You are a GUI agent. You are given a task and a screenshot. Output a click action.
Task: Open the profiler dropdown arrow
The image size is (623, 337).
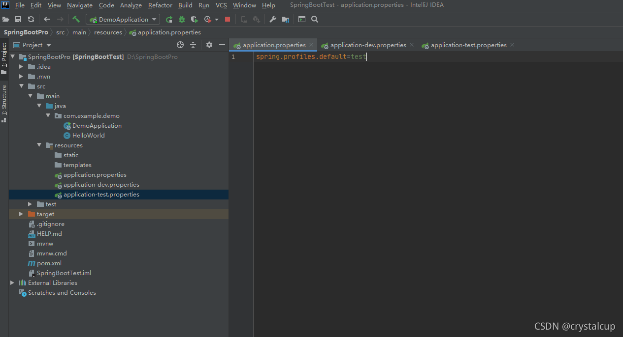[217, 19]
